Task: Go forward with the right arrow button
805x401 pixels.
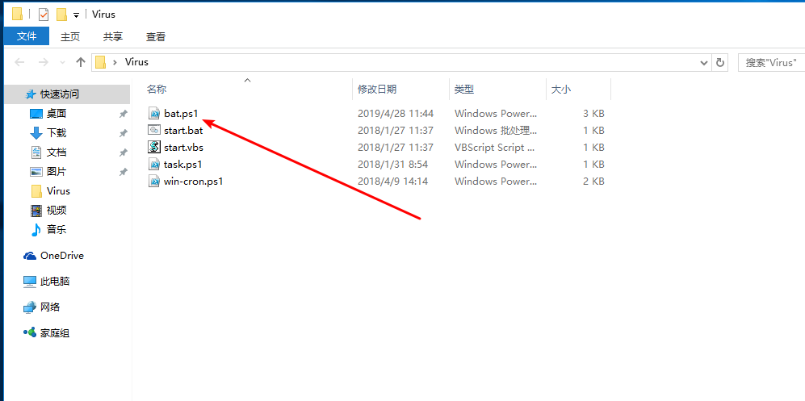Action: [44, 63]
